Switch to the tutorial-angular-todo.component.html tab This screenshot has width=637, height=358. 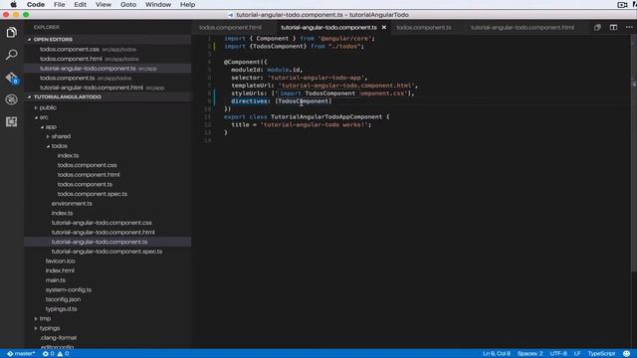tap(523, 27)
